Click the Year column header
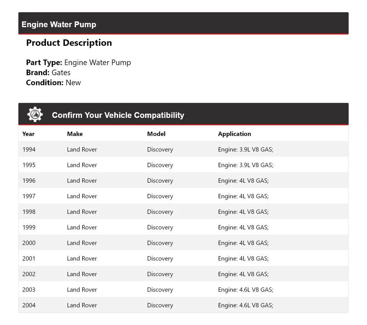Image resolution: width=367 pixels, height=325 pixels. pos(28,134)
